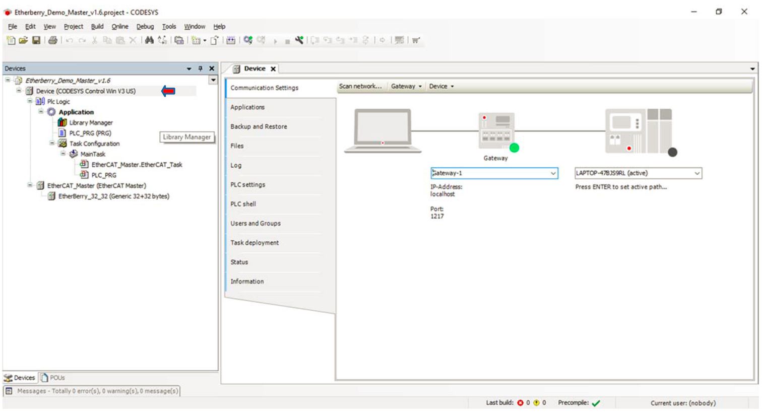Click the Delete X toolbar icon
Viewport: 762px width, 414px height.
[x=133, y=40]
